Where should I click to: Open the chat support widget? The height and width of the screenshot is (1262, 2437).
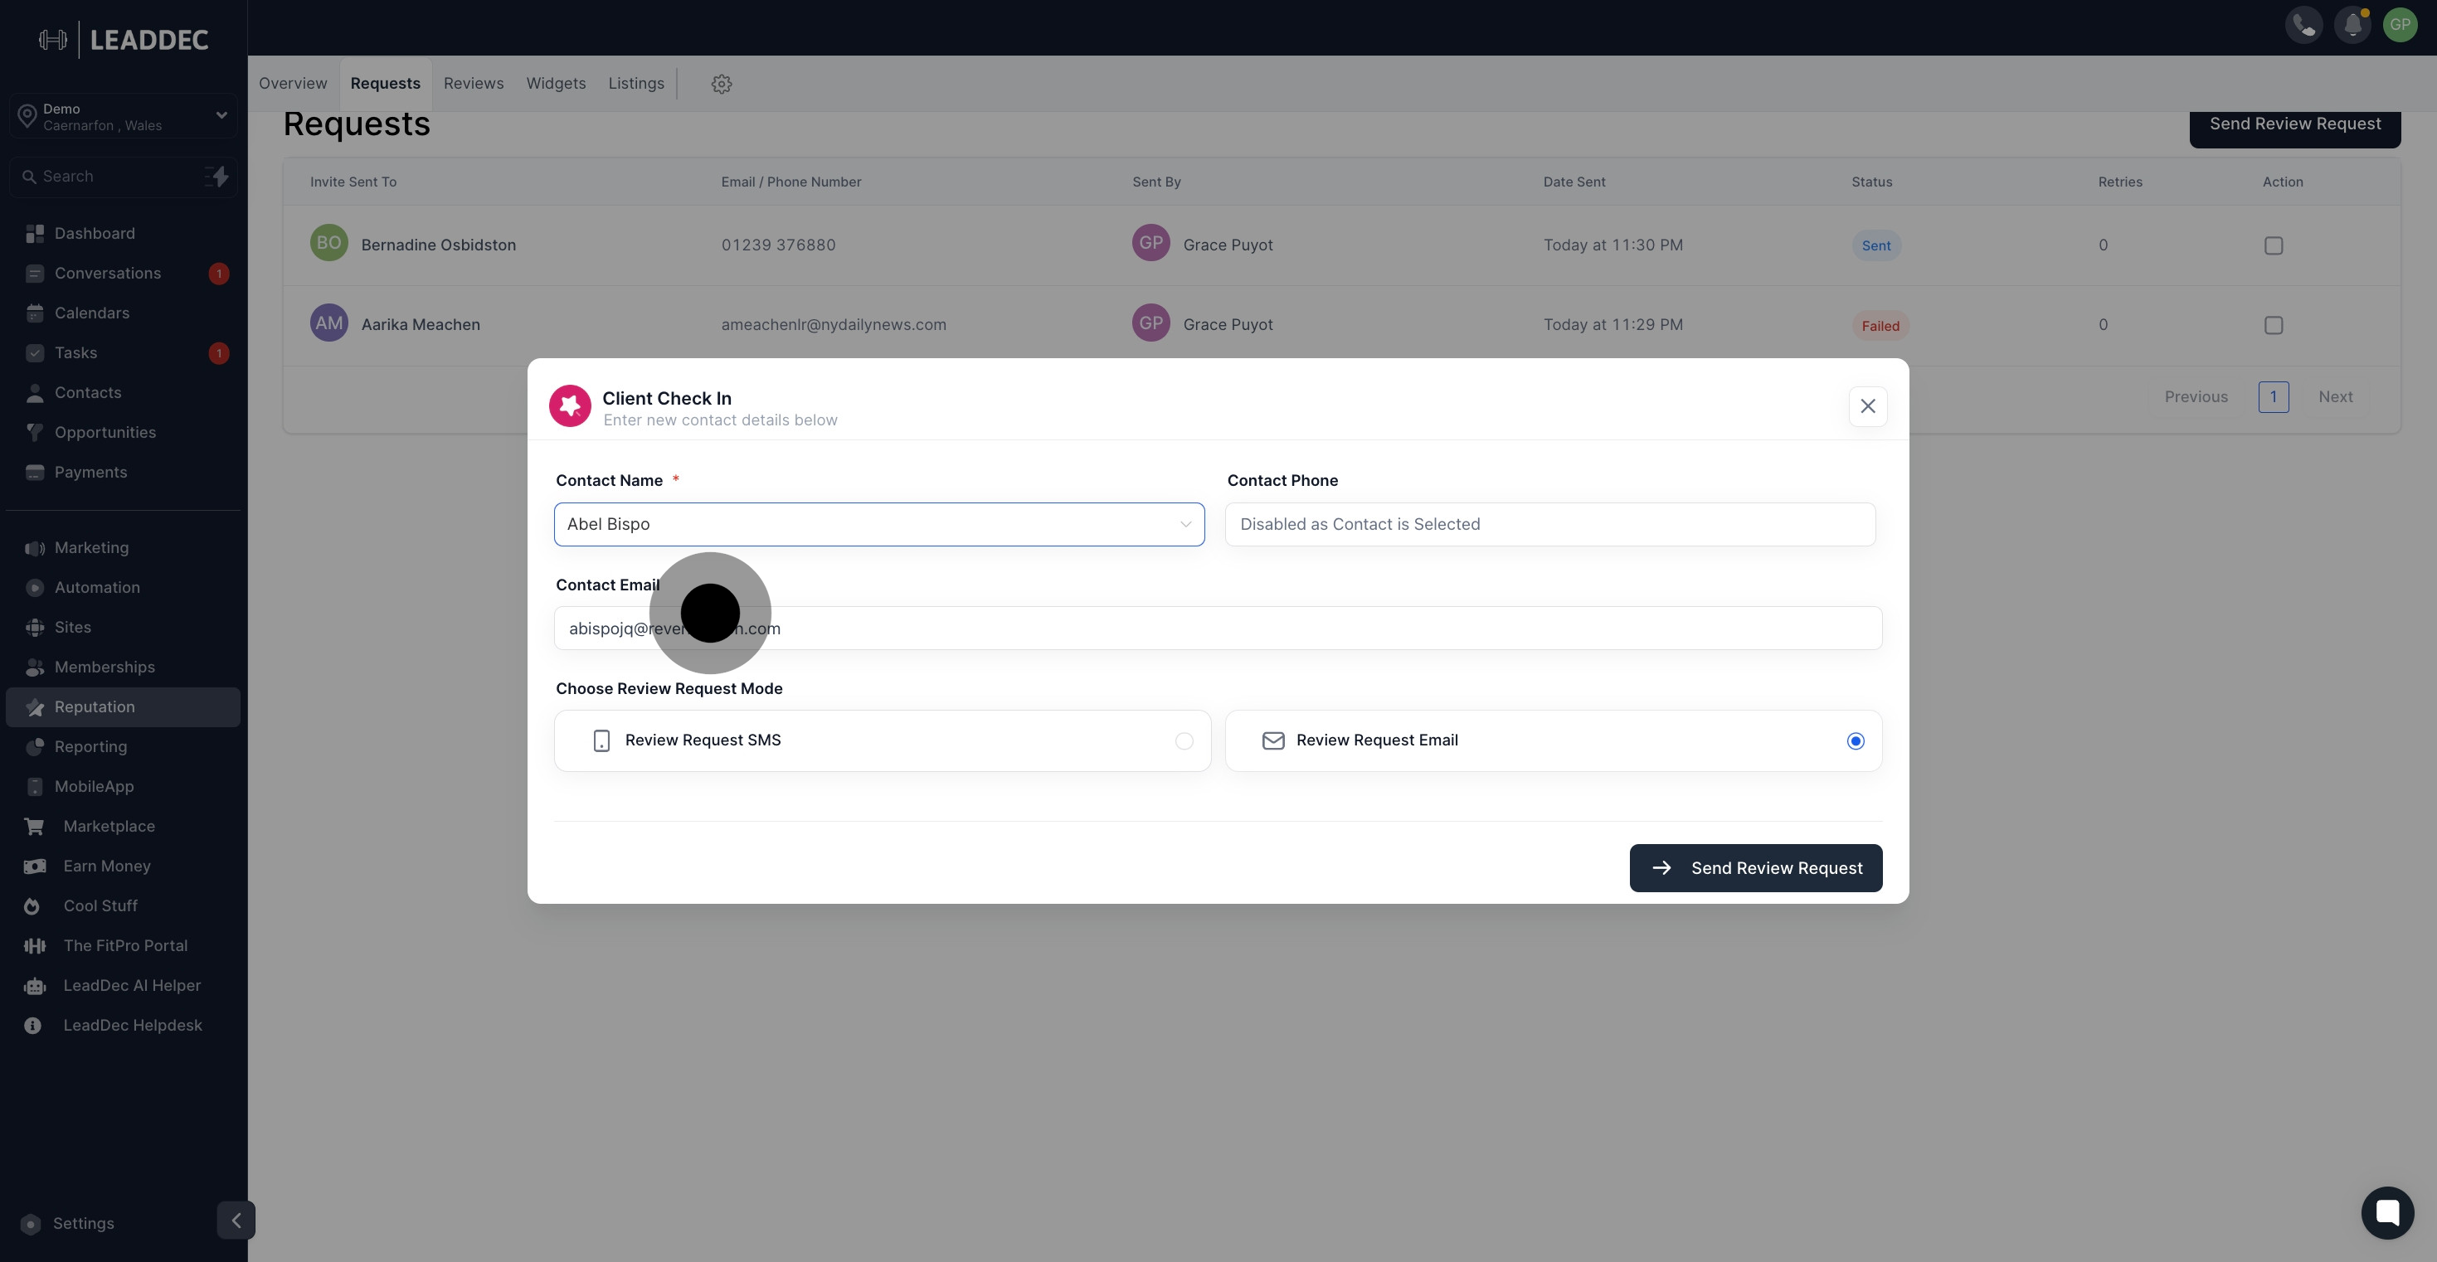(x=2387, y=1212)
